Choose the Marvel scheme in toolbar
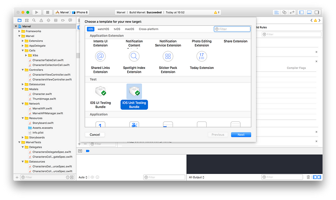The width and height of the screenshot is (336, 200). point(62,13)
